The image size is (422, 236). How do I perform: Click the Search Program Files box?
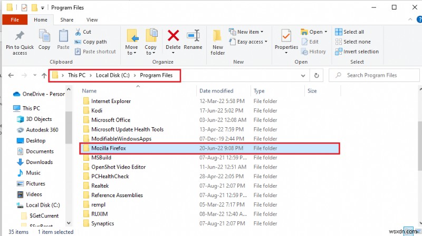tap(374, 75)
